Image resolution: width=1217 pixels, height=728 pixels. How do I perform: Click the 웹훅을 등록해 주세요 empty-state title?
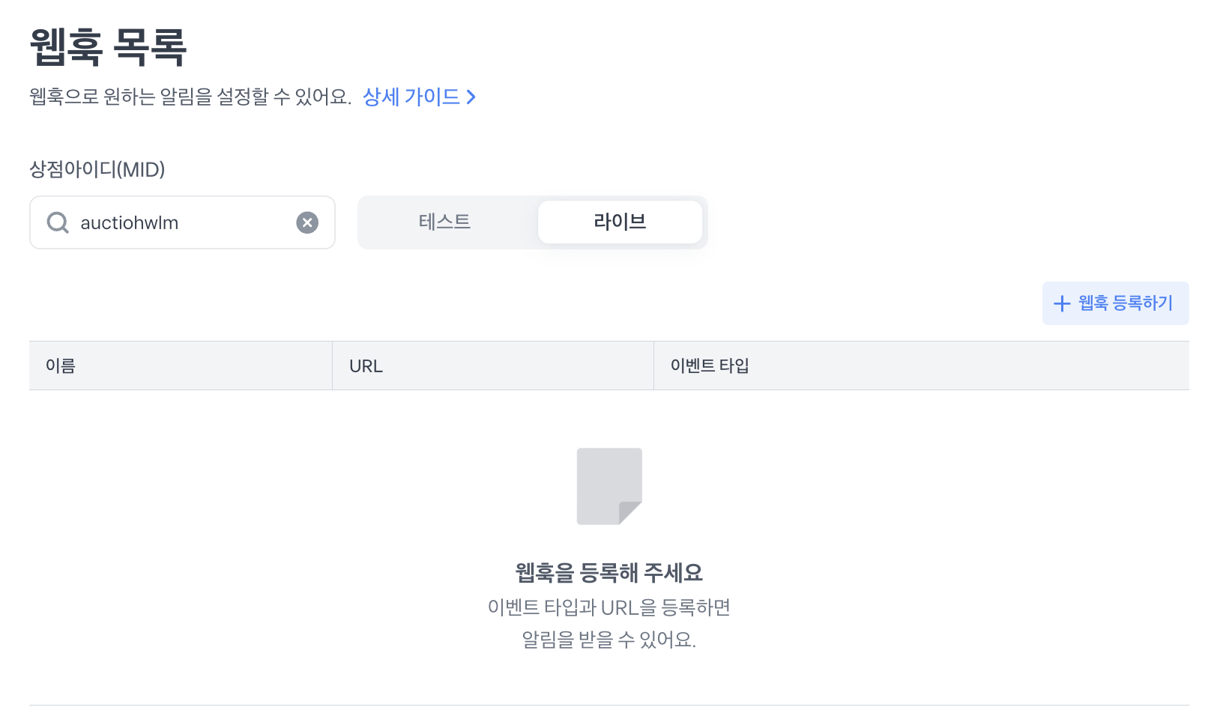tap(608, 573)
